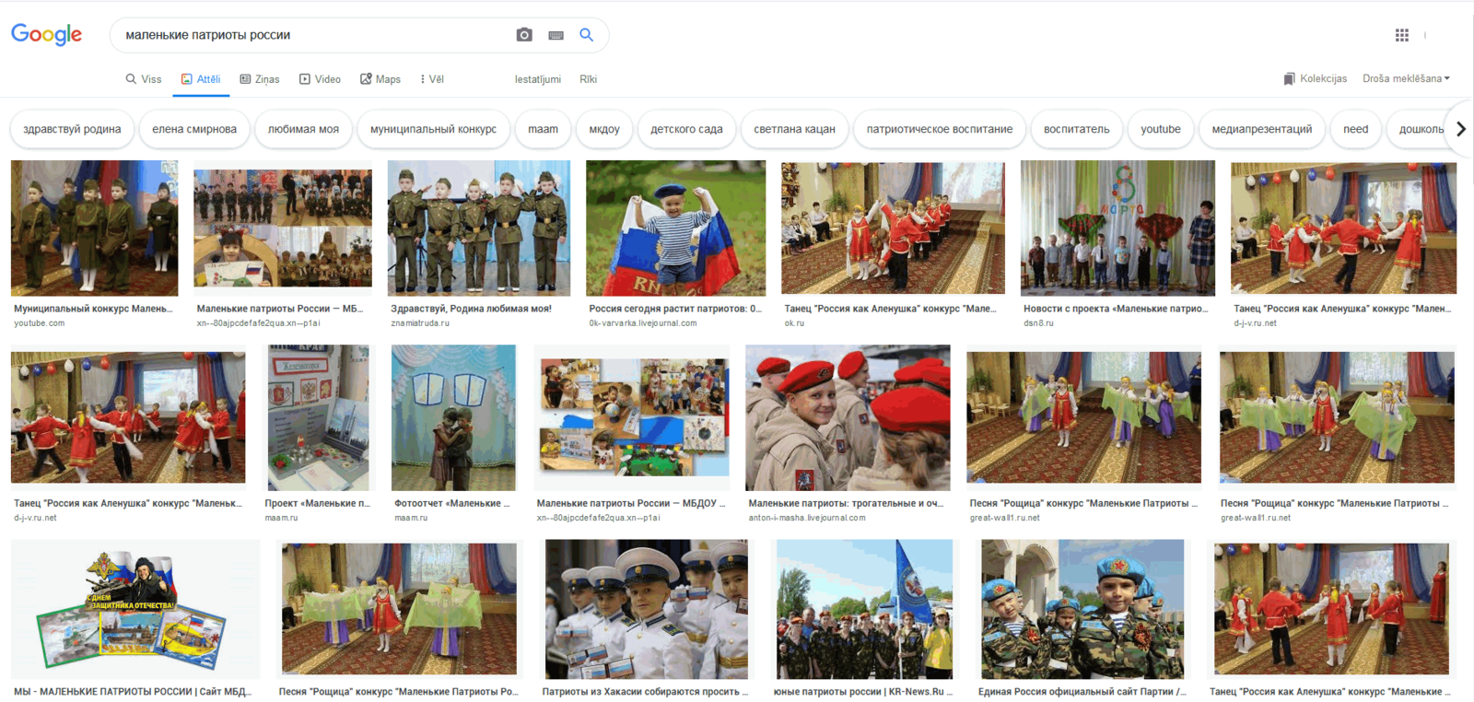Apply 'патриотическое воспитание' filter chip
1474x702 pixels.
pos(939,129)
